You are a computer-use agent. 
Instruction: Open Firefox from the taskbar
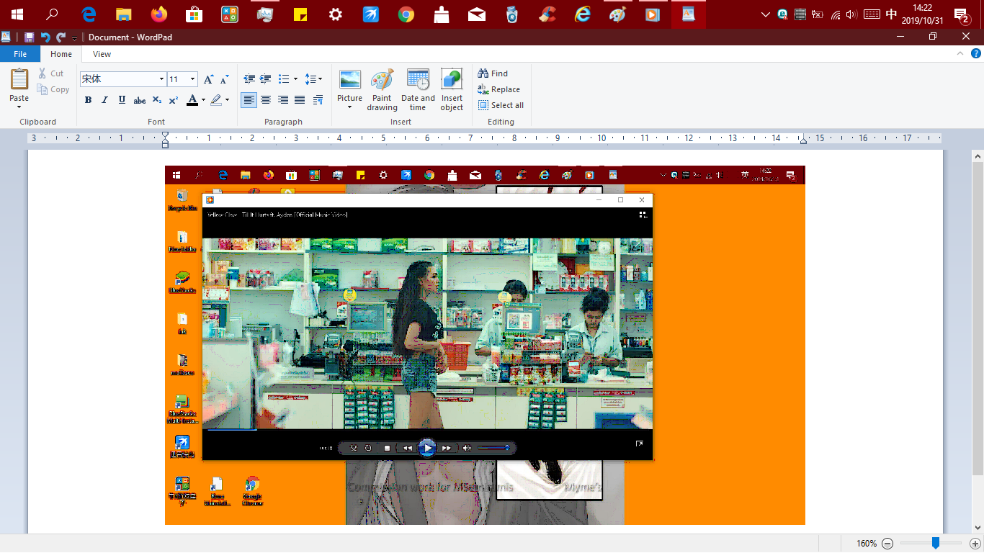[x=158, y=14]
